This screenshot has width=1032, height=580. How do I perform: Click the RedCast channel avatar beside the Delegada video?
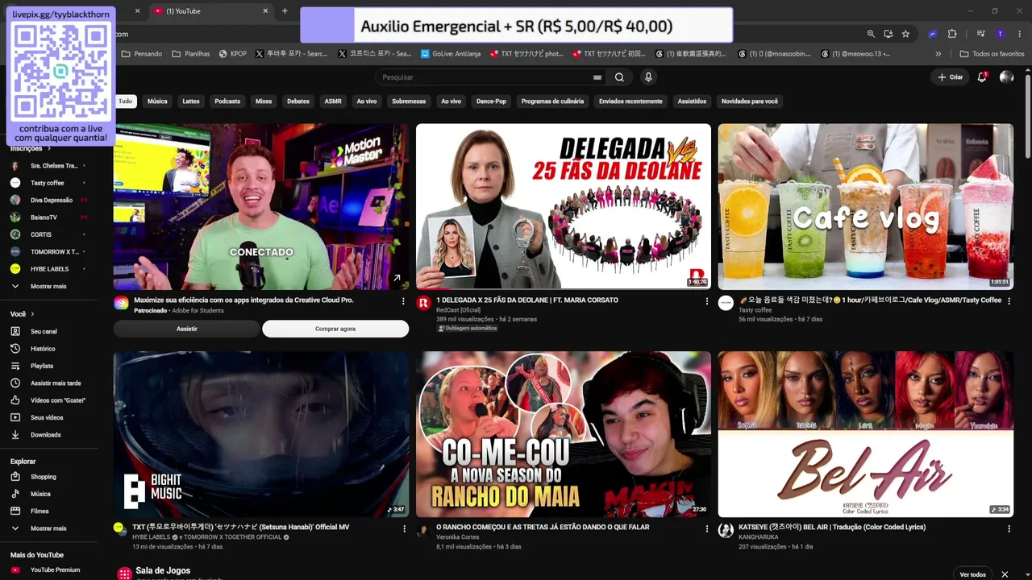423,303
